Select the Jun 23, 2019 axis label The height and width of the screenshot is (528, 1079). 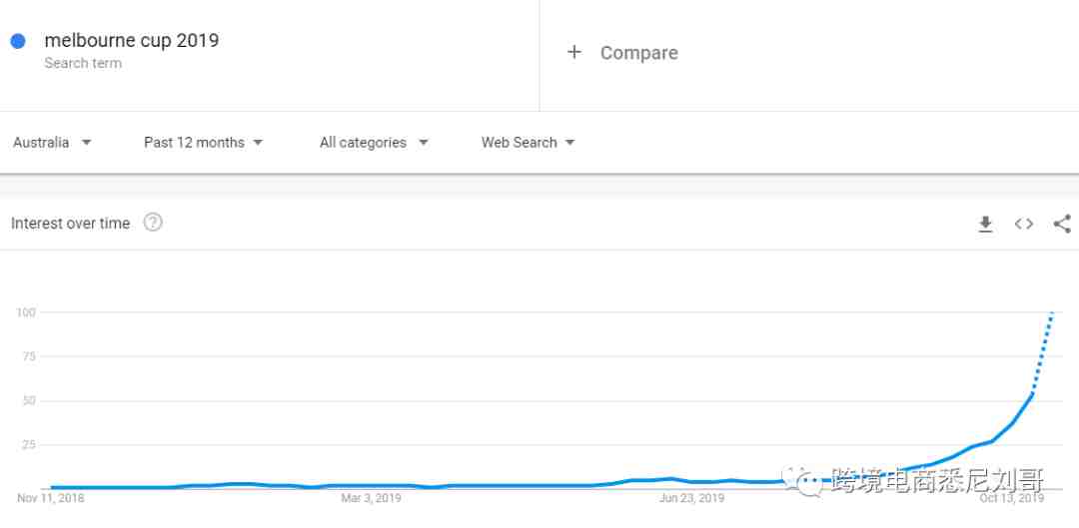pyautogui.click(x=691, y=498)
